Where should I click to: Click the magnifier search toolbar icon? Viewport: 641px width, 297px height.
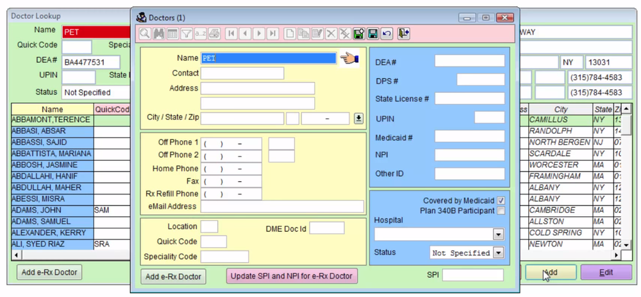[x=144, y=33]
